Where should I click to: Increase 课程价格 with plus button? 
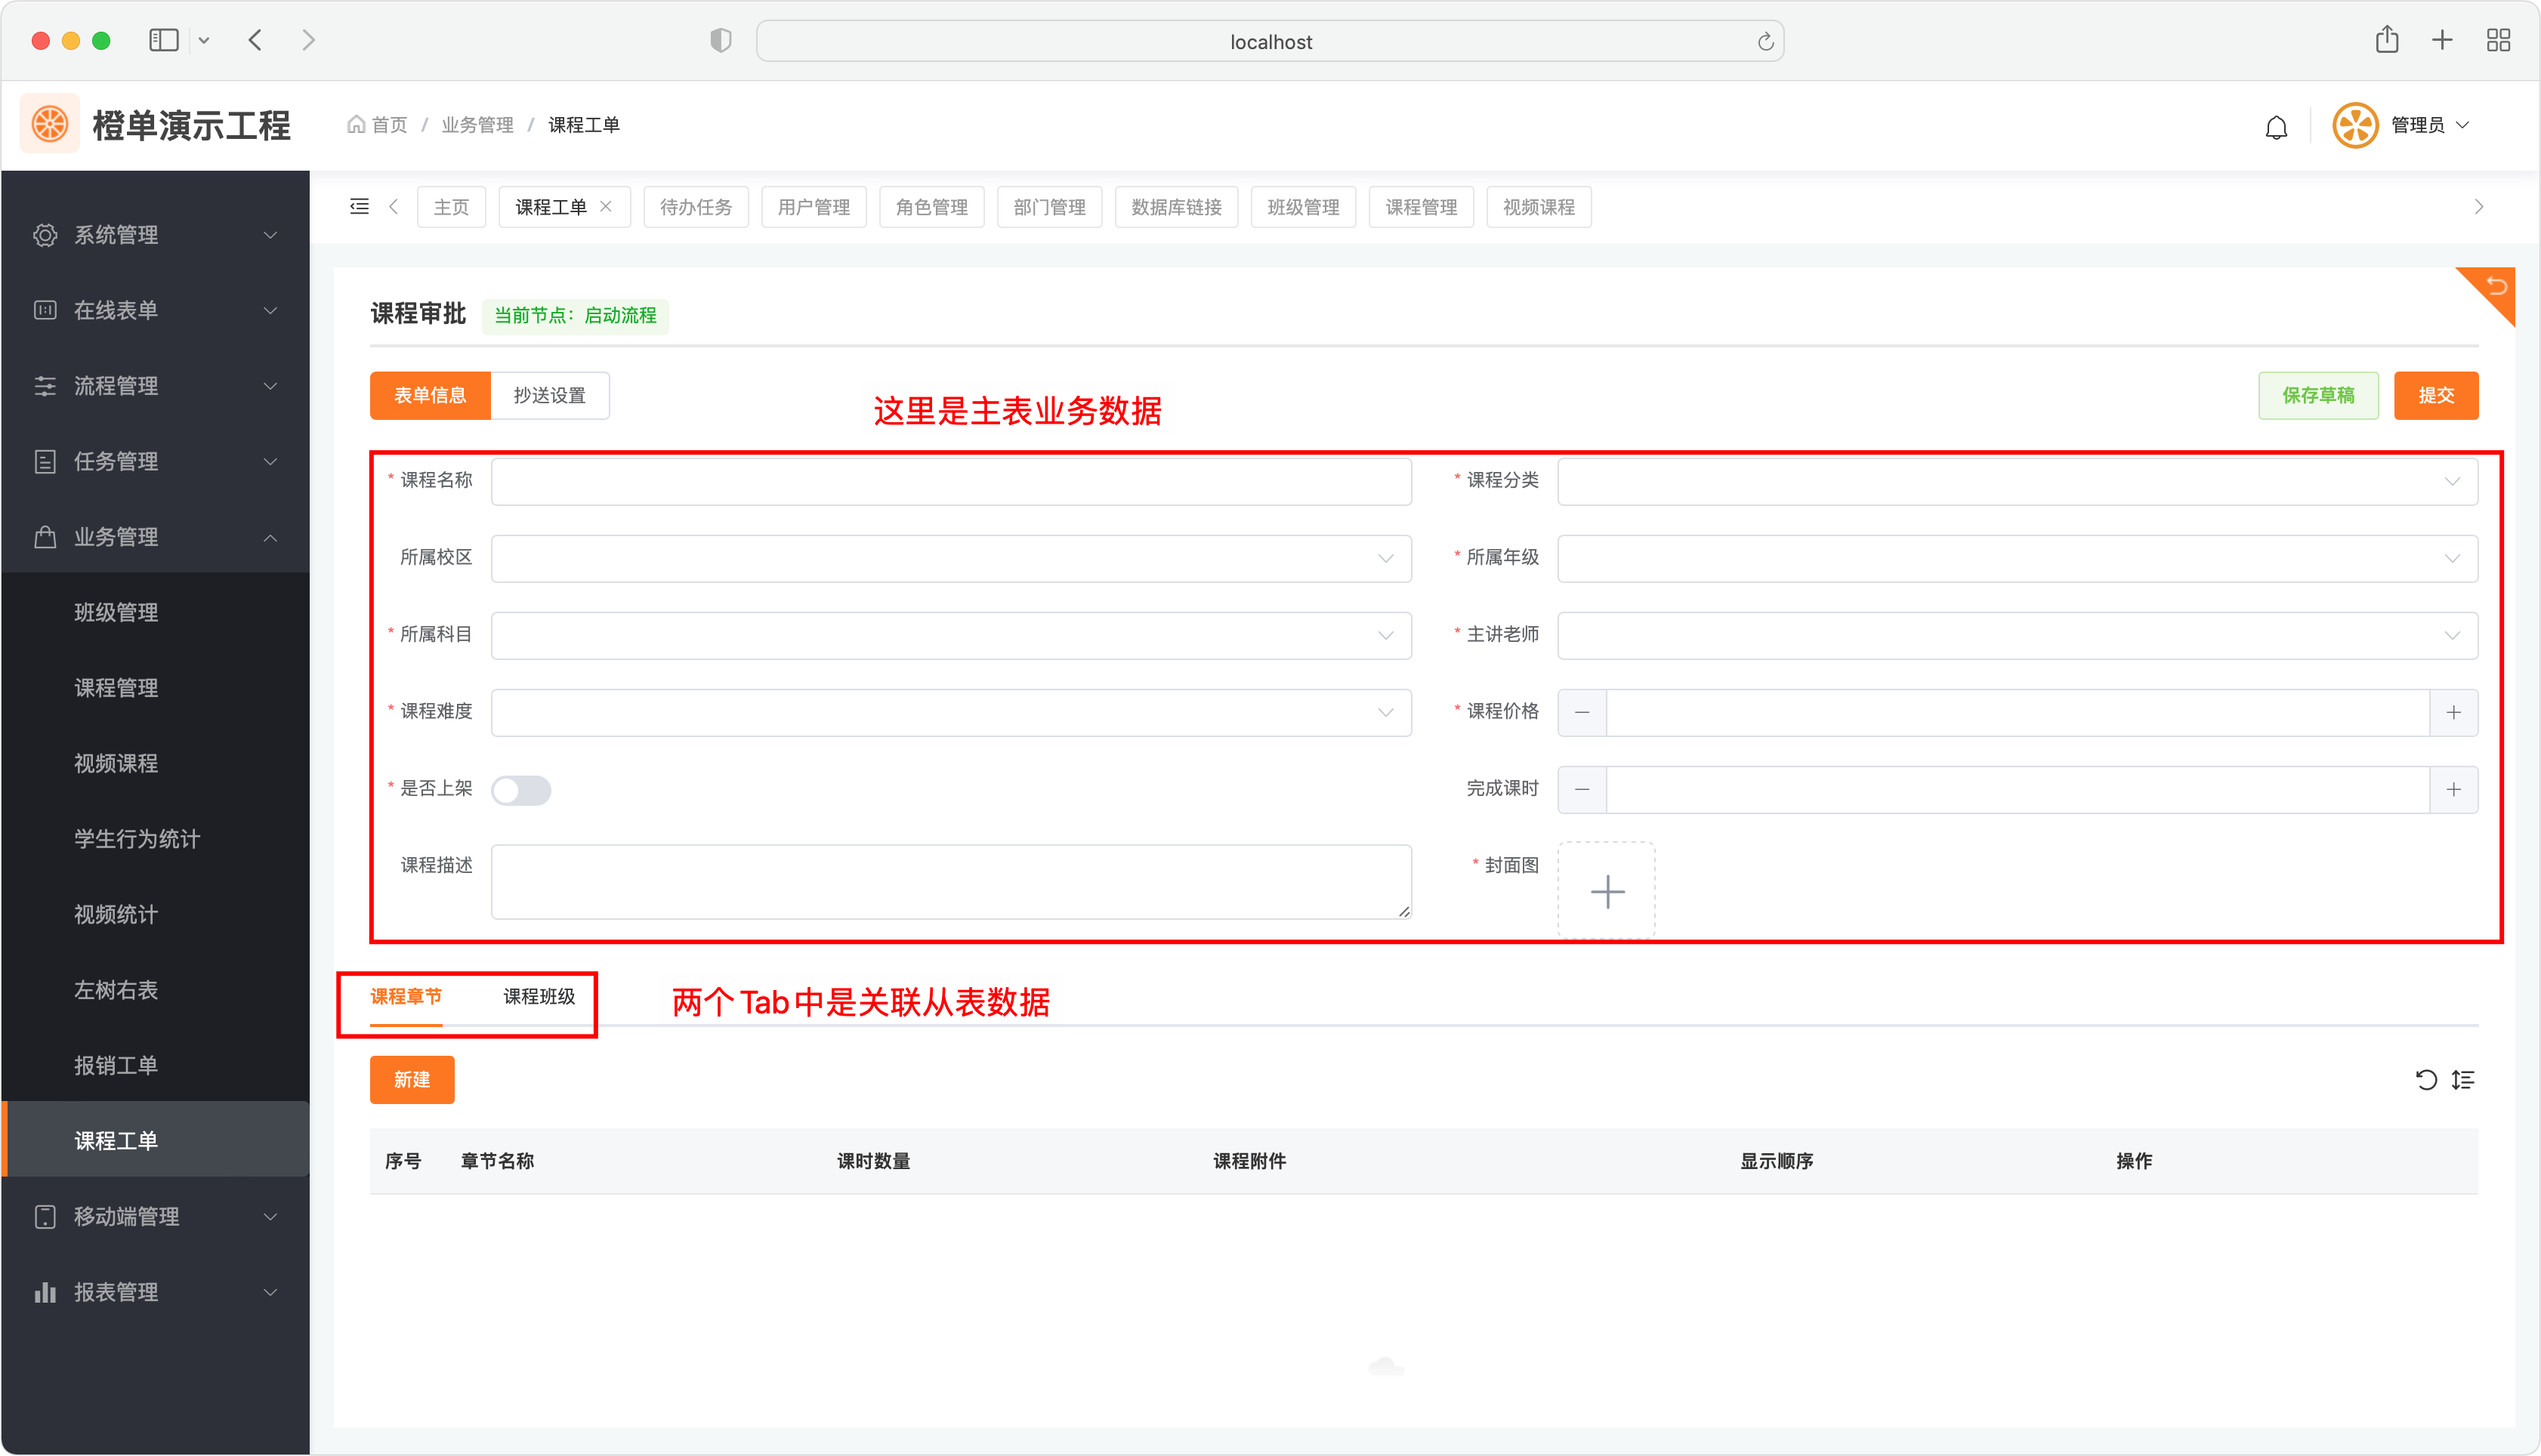point(2454,713)
